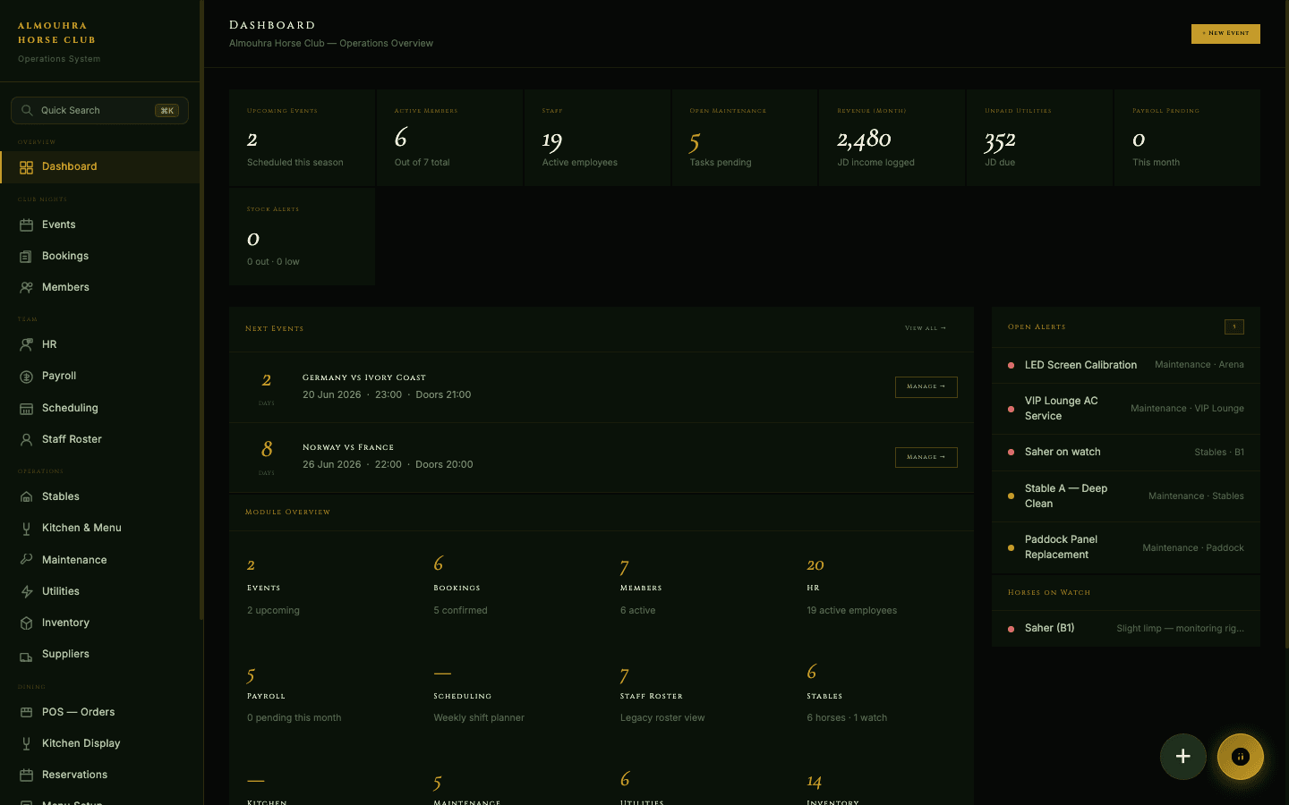This screenshot has height=805, width=1289.
Task: Tap the green plus floating button
Action: pyautogui.click(x=1183, y=757)
